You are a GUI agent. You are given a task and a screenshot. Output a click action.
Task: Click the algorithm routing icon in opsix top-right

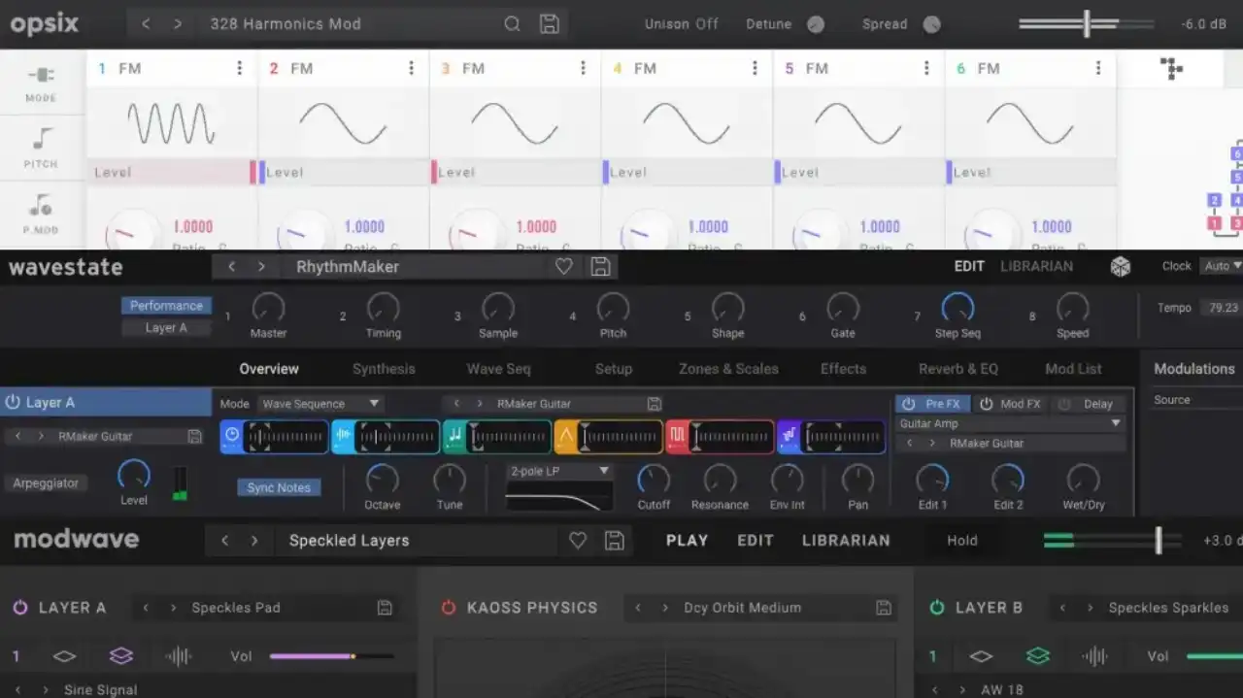coord(1171,68)
